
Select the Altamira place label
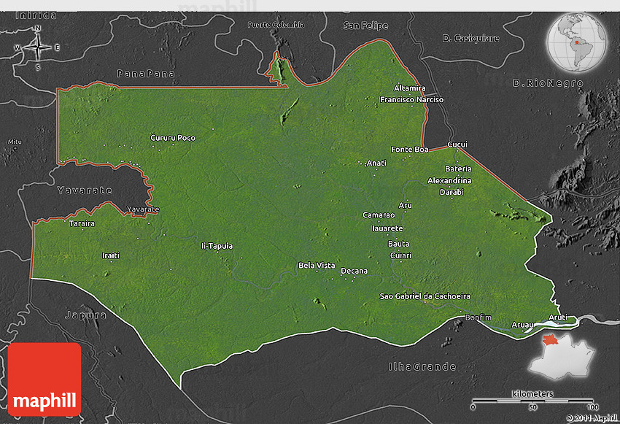coord(409,88)
